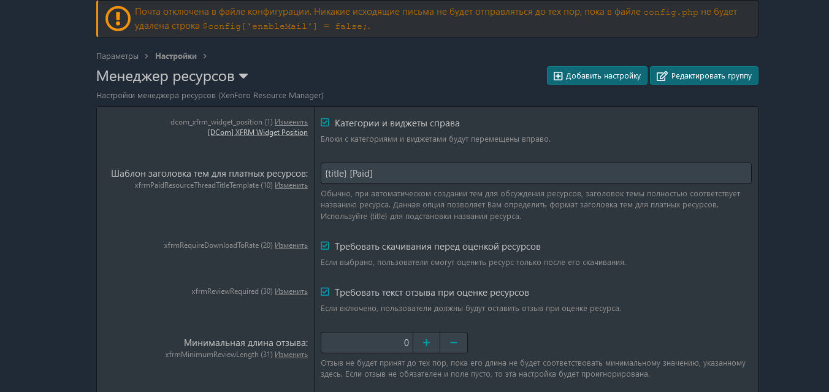This screenshot has width=829, height=392.
Task: Decrease minimum review length with minus
Action: coord(454,343)
